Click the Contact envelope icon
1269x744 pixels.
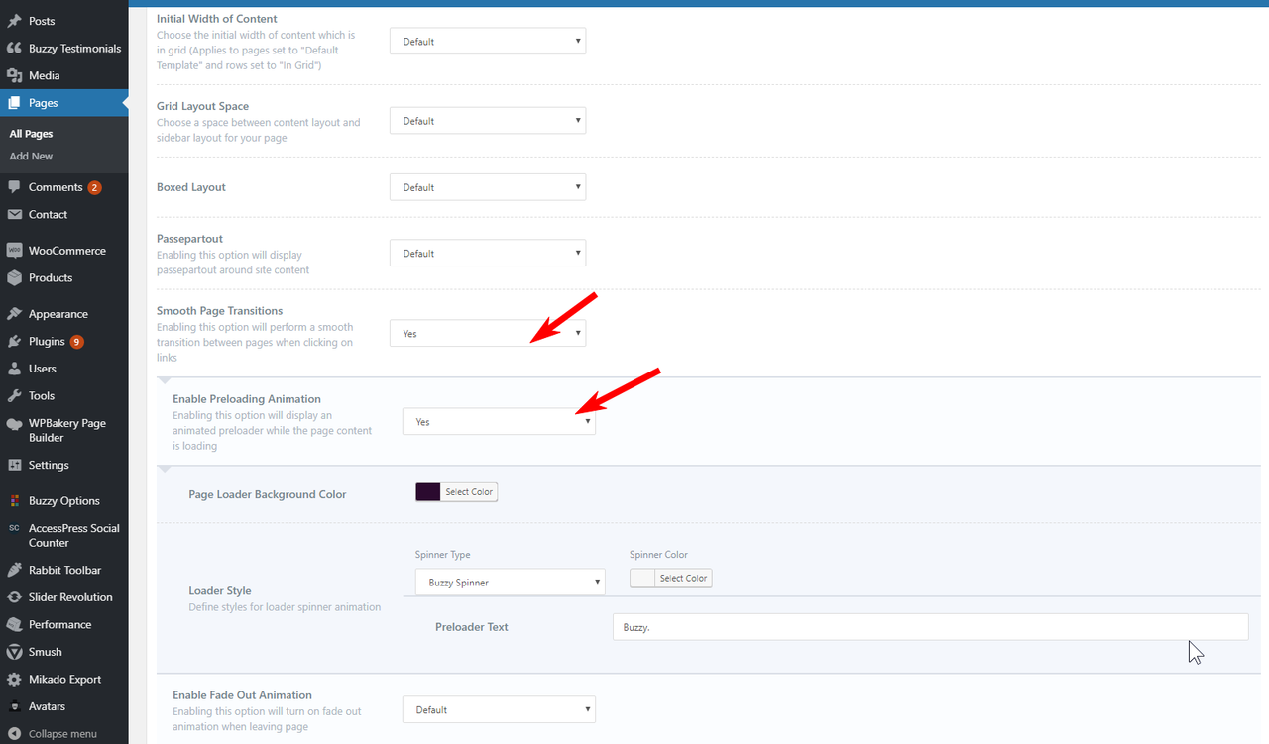pos(14,214)
